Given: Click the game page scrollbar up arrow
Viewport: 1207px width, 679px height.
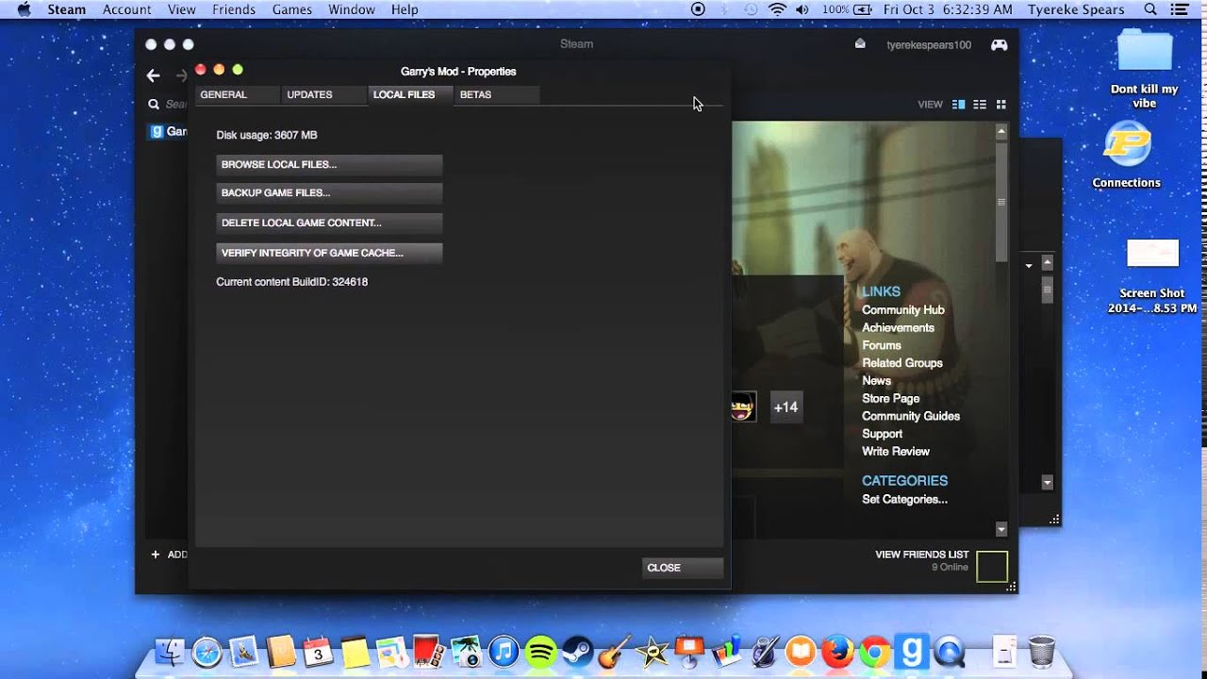Looking at the screenshot, I should point(1001,131).
